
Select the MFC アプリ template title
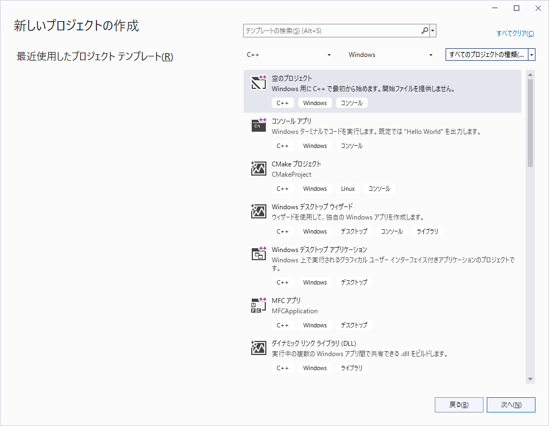[286, 300]
